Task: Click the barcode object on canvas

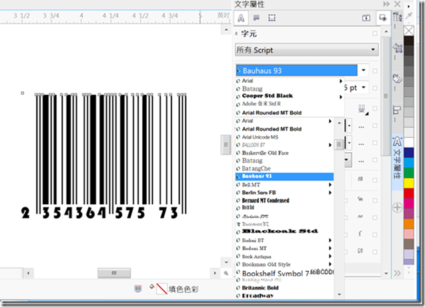Action: point(104,156)
